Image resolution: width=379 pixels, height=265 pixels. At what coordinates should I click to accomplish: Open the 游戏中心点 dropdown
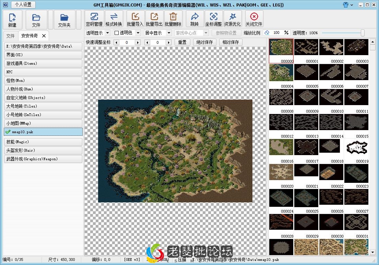(191, 33)
